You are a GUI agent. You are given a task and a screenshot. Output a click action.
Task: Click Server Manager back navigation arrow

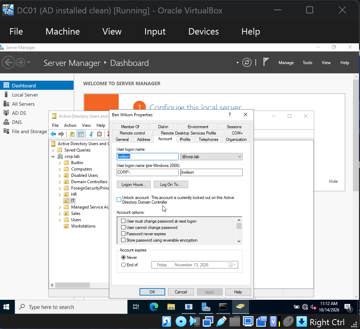[8, 62]
